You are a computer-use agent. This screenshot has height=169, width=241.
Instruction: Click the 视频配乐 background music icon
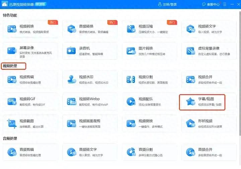tap(131, 102)
